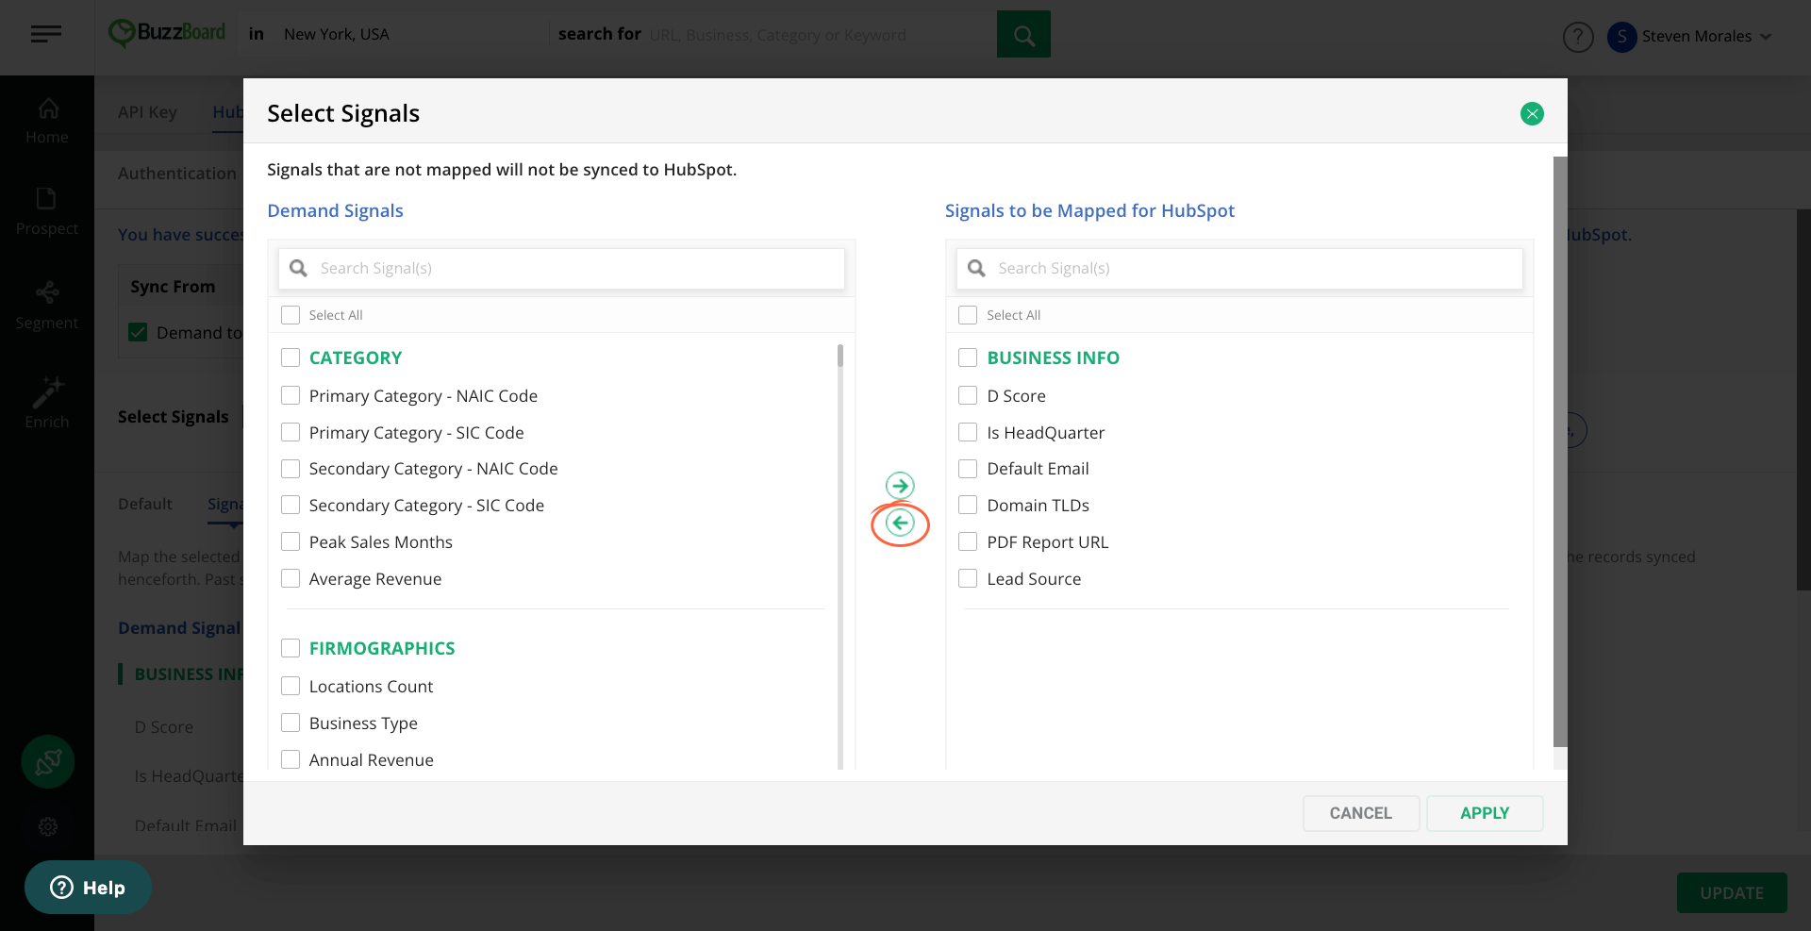Click the Peak Sales Months label
The width and height of the screenshot is (1811, 931).
tap(381, 542)
